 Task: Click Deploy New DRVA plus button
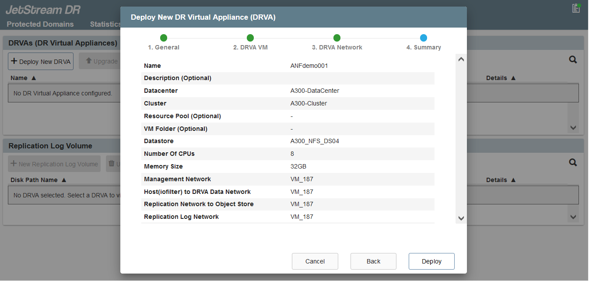41,62
